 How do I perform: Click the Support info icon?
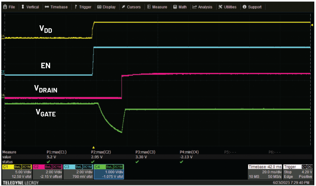(x=245, y=7)
